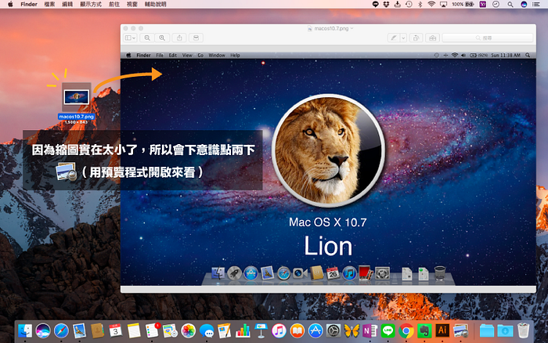Open the Finder menu in the menu bar

tap(29, 4)
